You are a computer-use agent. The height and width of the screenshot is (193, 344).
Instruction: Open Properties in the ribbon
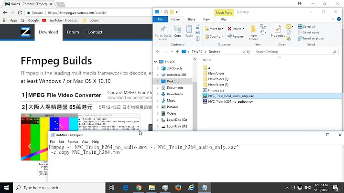tap(278, 32)
